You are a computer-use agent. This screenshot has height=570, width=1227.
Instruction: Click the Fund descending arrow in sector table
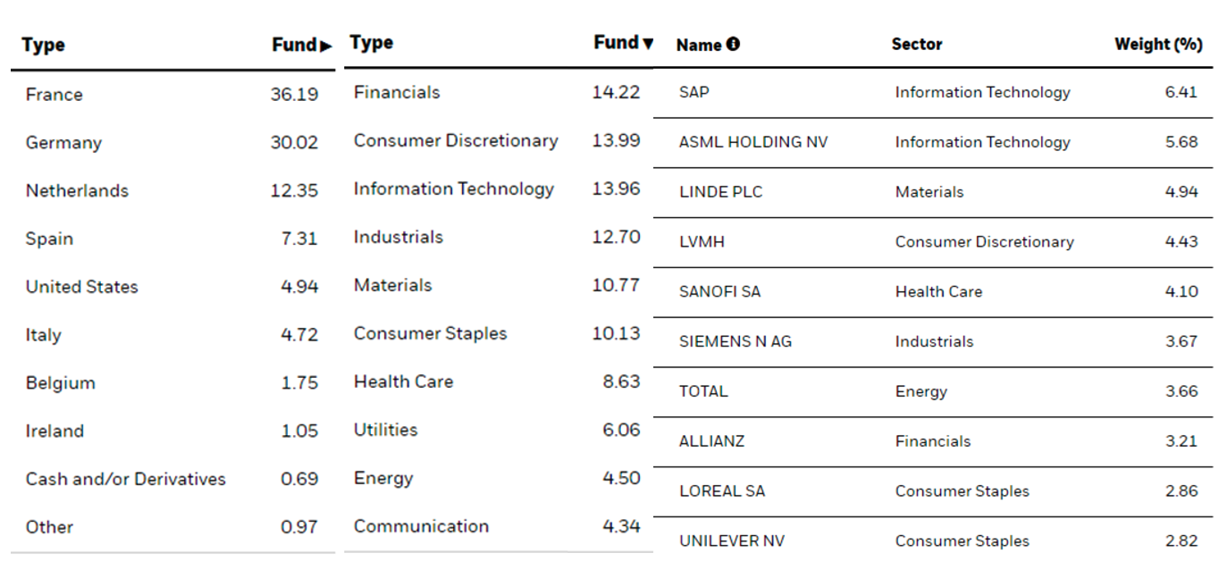(648, 43)
